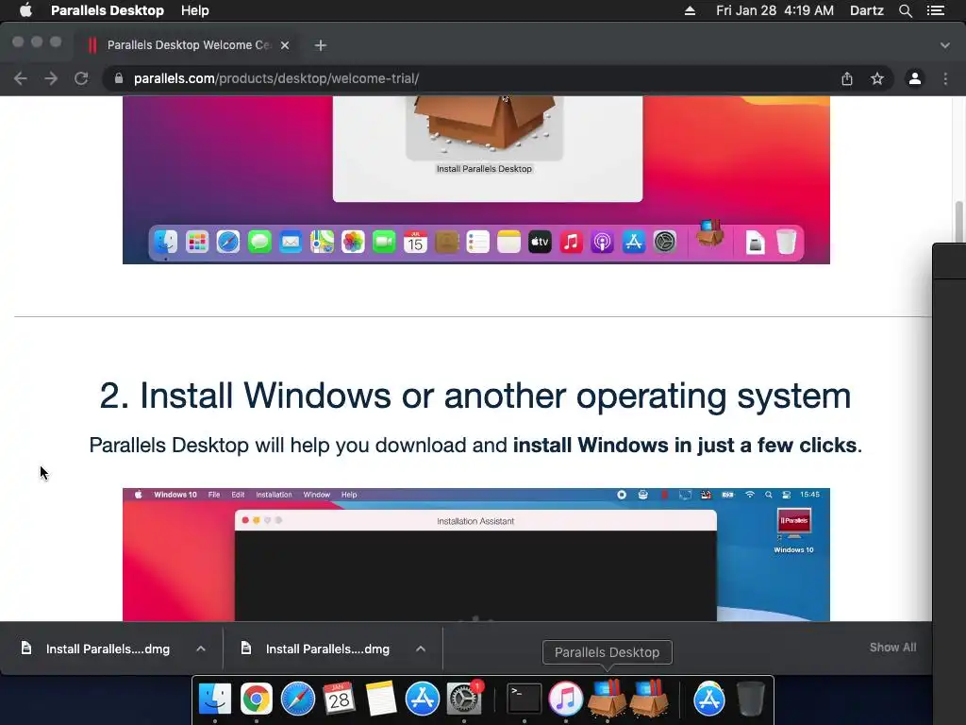
Task: Click the page vertical scrollbar
Action: 958,222
